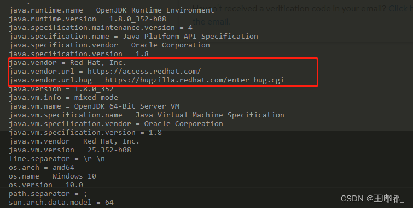The image size is (413, 208).
Task: Click the OpenJDK 64-Bit Server VM text
Action: point(127,106)
